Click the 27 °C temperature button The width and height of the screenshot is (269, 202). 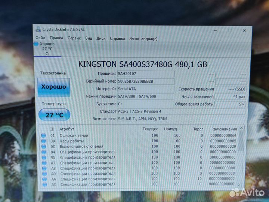pyautogui.click(x=54, y=115)
